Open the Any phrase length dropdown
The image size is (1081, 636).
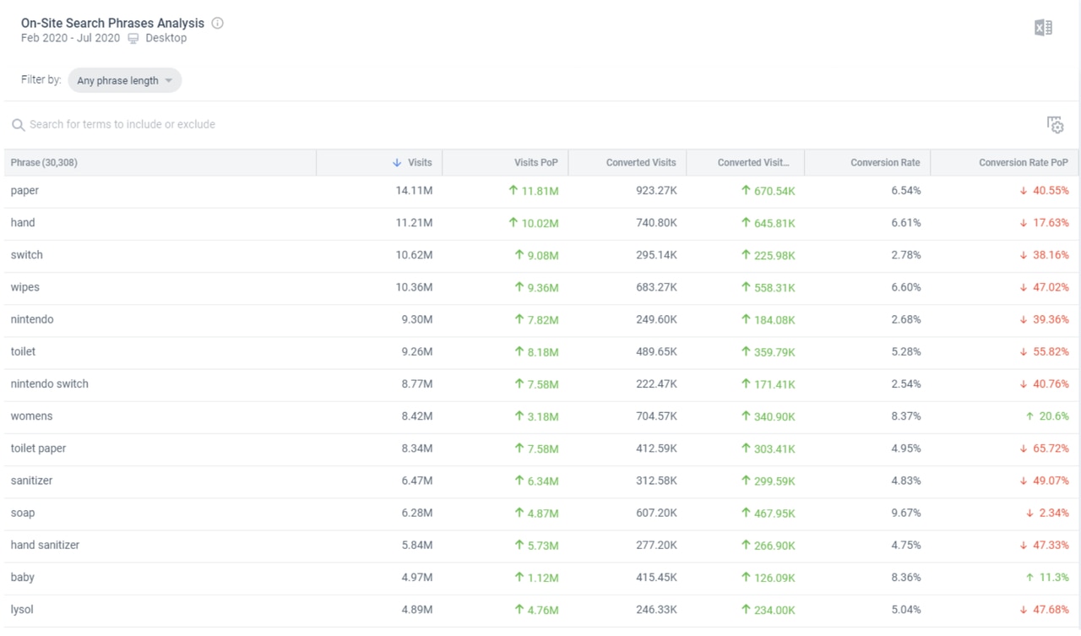point(125,81)
